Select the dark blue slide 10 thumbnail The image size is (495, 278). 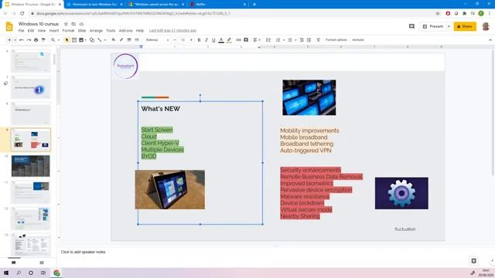click(31, 166)
